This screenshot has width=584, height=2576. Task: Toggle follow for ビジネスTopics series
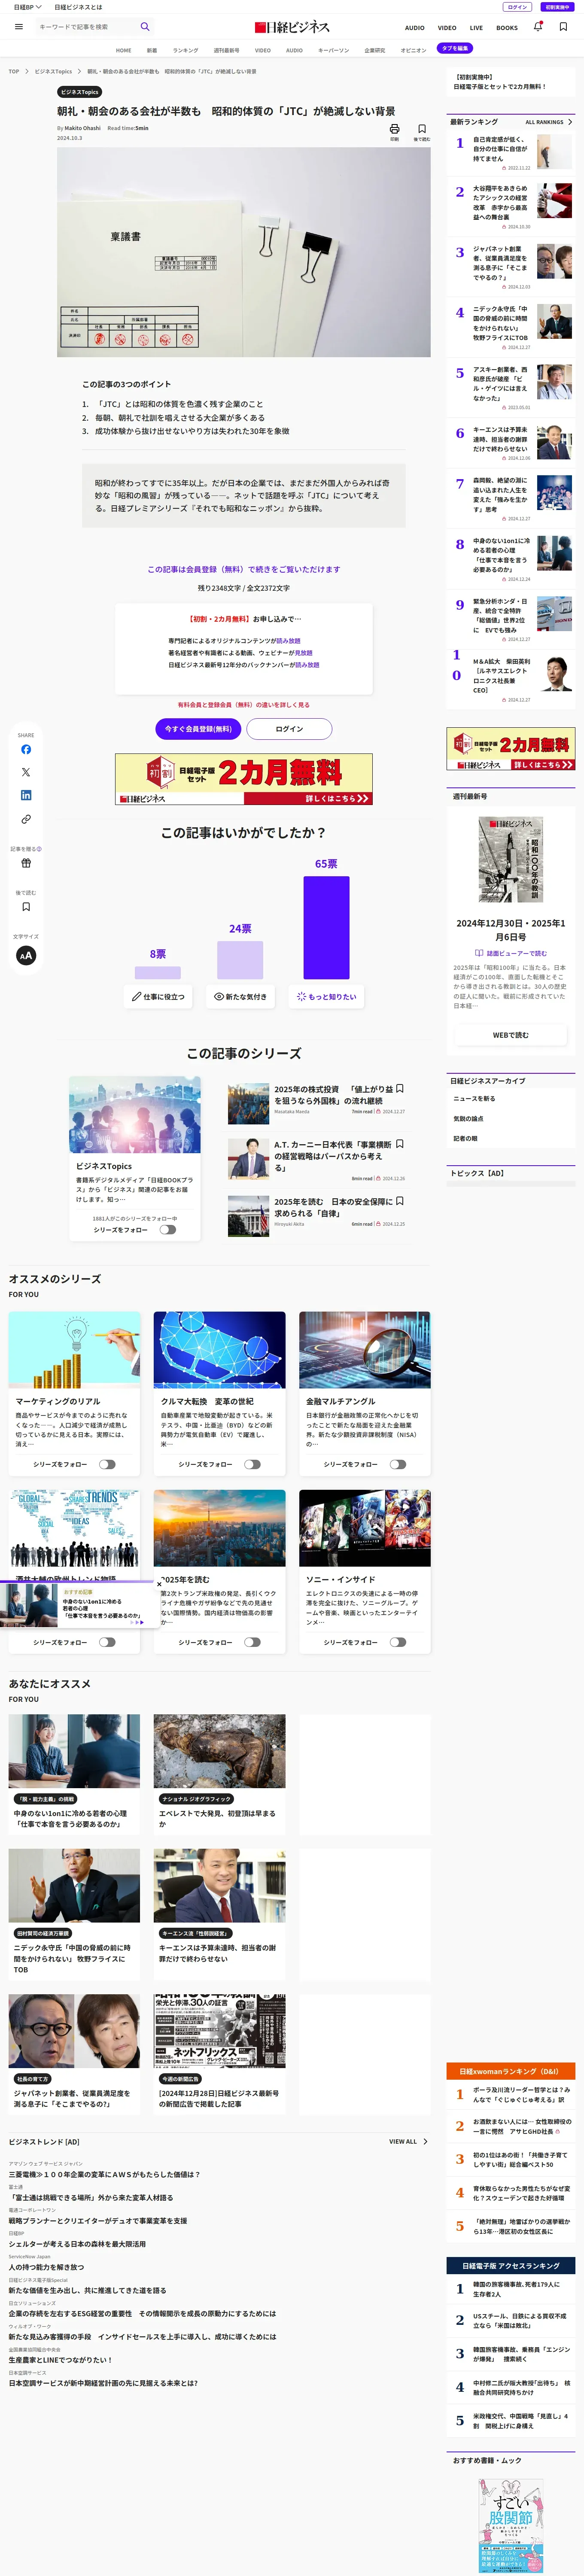pyautogui.click(x=168, y=1230)
